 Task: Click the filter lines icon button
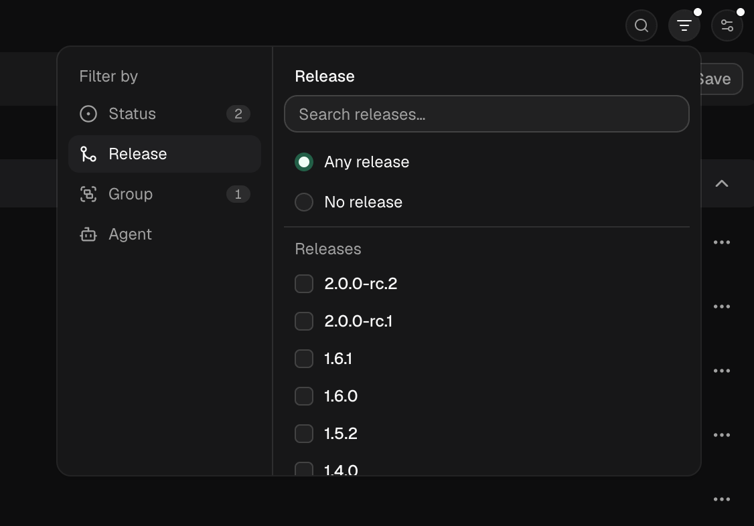684,25
